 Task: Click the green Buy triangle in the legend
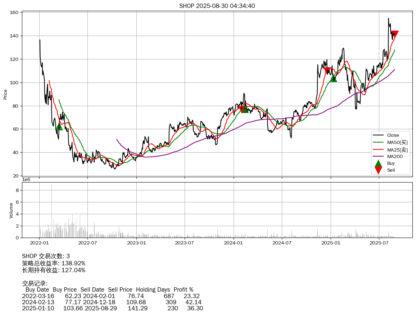click(x=378, y=163)
